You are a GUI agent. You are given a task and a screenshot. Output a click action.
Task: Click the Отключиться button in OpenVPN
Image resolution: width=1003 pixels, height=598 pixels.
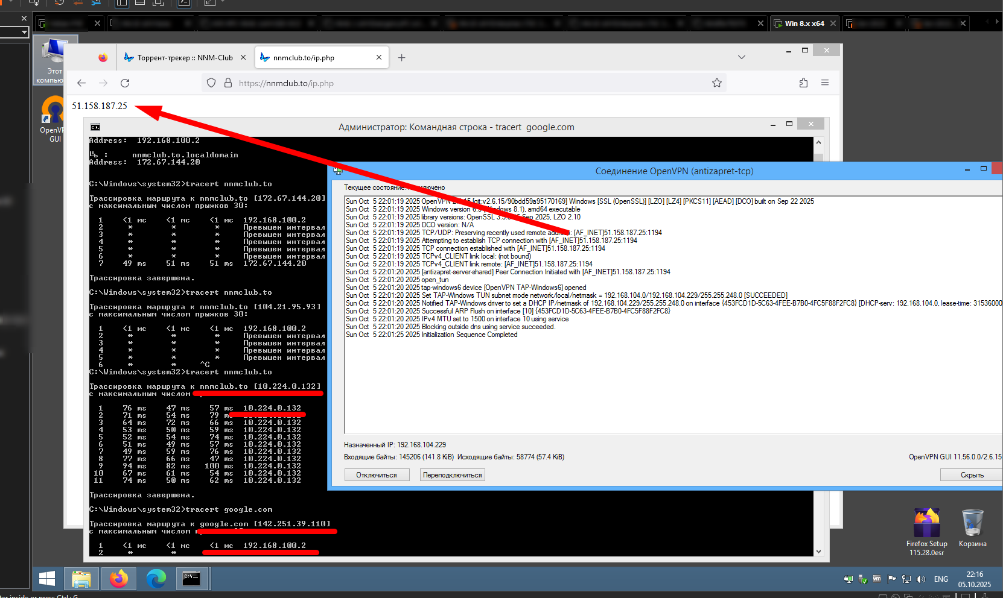coord(377,475)
